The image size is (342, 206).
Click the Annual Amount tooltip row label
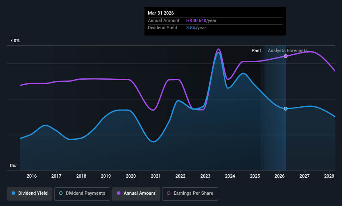tap(164, 20)
